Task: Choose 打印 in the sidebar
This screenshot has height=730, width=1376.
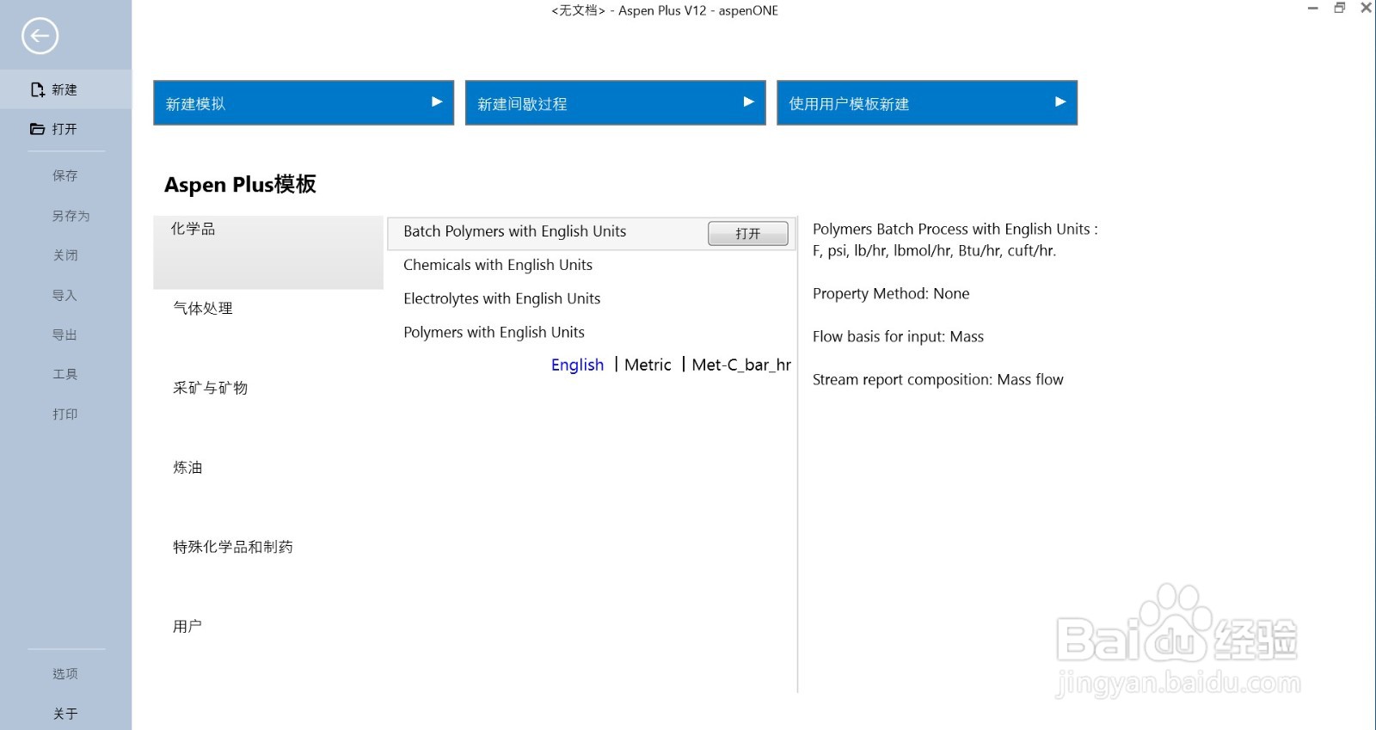Action: click(x=65, y=414)
